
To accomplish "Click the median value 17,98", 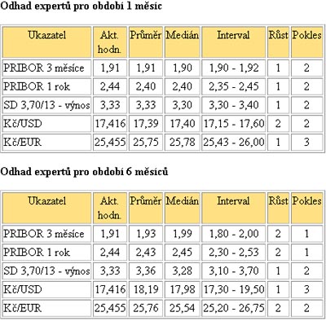I will [183, 289].
